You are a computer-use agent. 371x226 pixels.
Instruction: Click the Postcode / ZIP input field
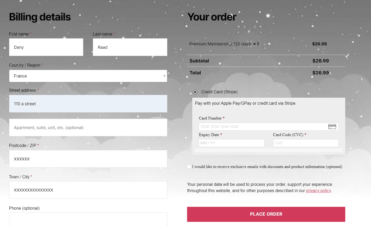[x=88, y=159]
